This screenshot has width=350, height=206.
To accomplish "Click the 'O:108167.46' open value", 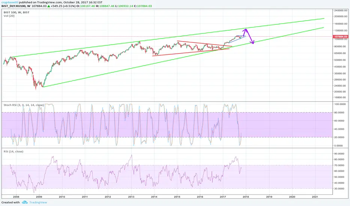I will (x=86, y=6).
